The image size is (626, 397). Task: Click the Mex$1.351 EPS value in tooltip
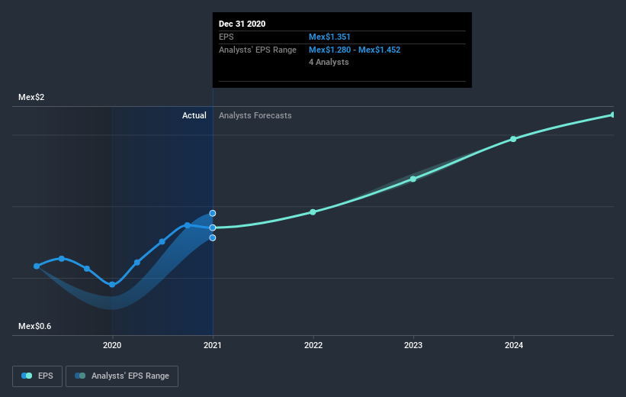(329, 37)
